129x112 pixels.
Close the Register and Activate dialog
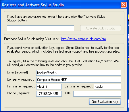tap(124, 5)
